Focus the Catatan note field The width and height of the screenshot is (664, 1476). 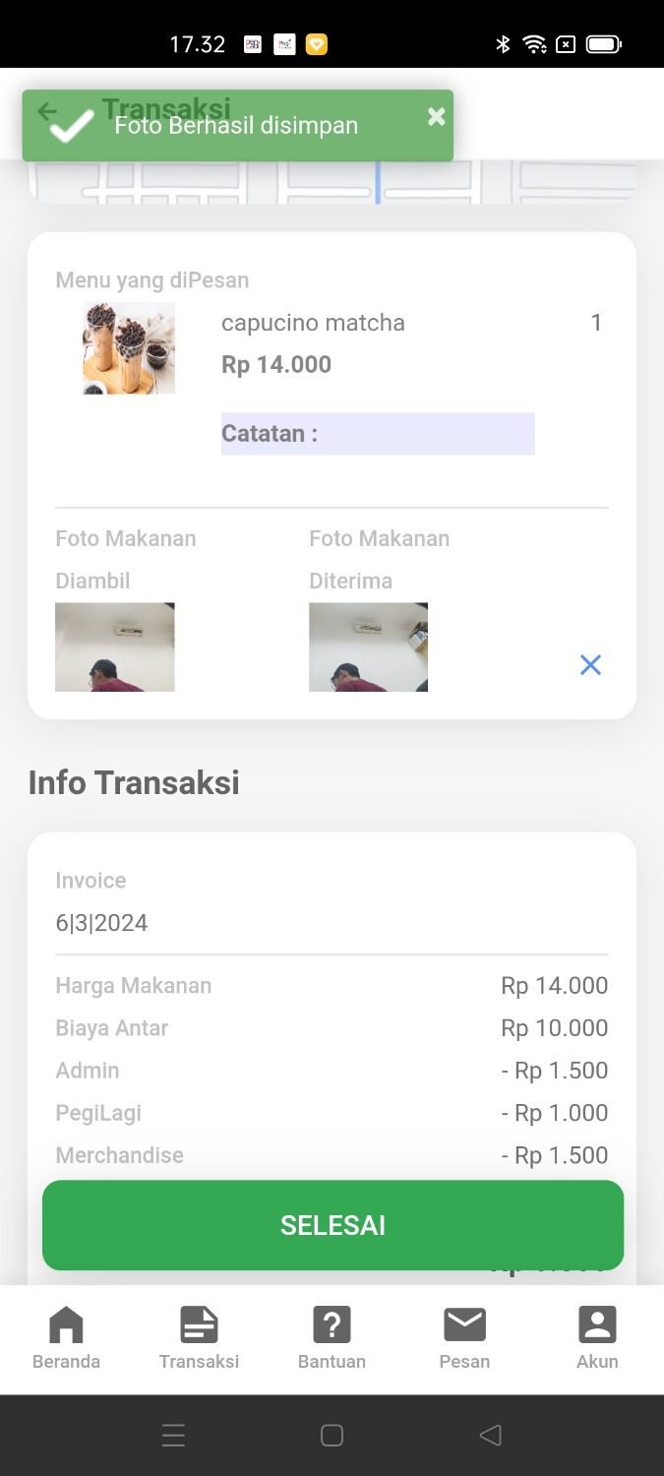point(378,434)
